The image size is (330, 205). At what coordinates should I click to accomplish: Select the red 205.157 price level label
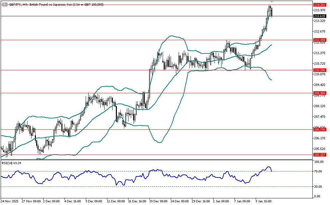click(319, 155)
